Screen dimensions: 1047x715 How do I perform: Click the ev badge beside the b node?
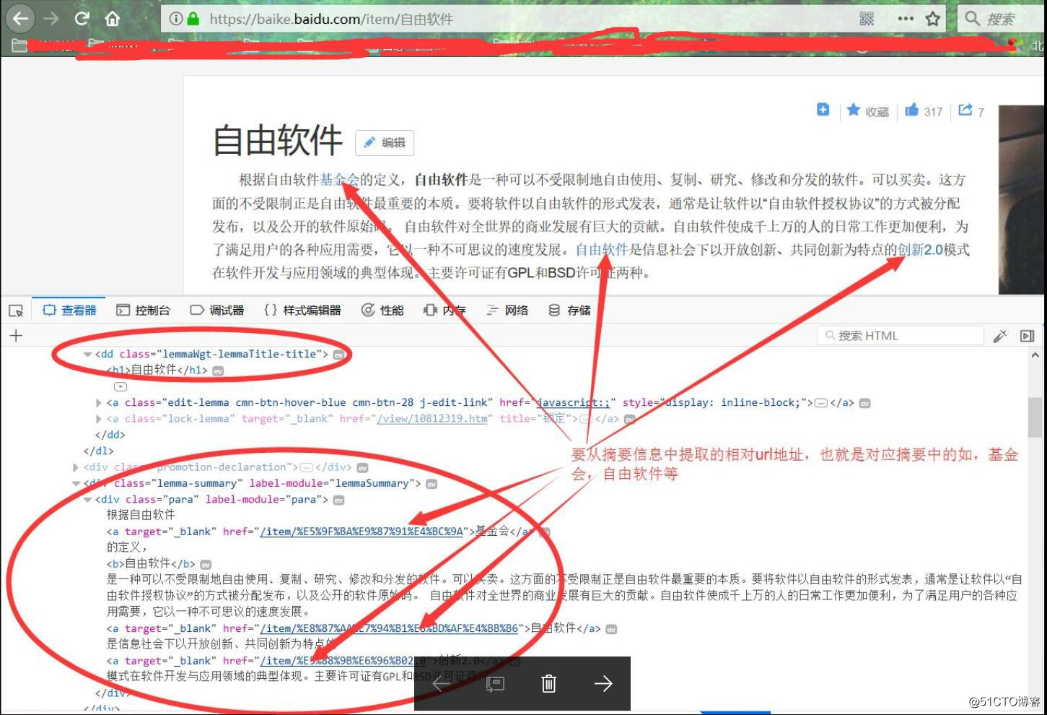206,565
